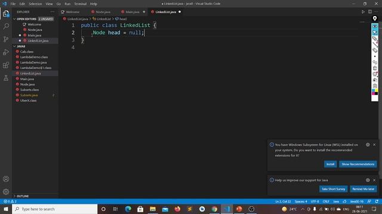Open the Selection menu
This screenshot has height=214, width=382.
point(35,4)
